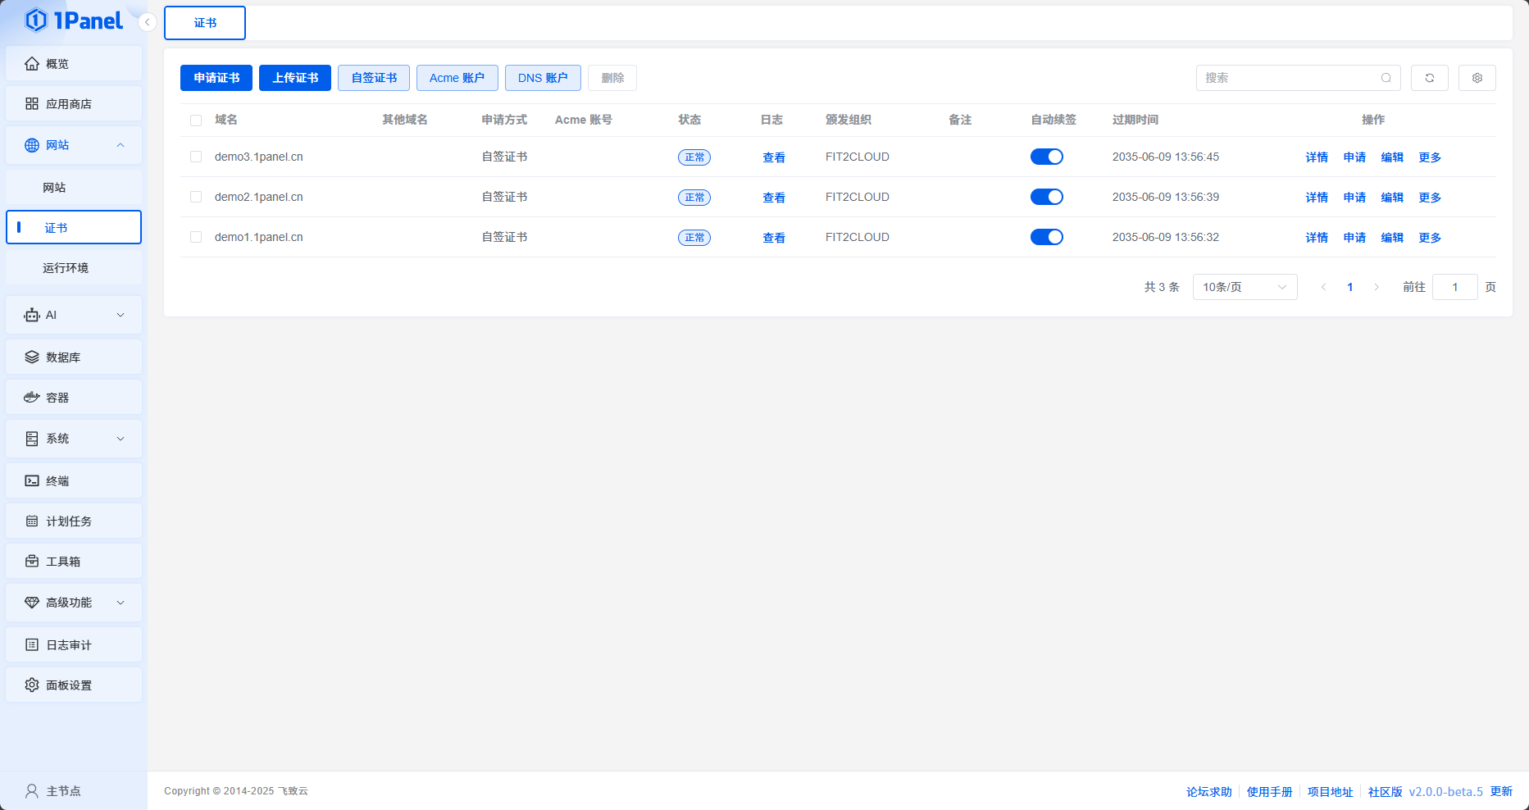The width and height of the screenshot is (1529, 810).
Task: Click the 1Panel logo icon
Action: [x=36, y=20]
